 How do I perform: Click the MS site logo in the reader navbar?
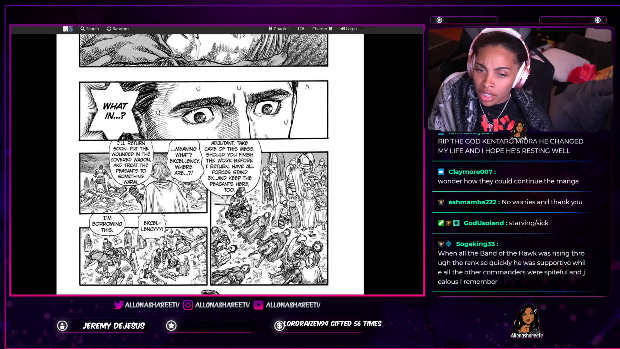[68, 29]
